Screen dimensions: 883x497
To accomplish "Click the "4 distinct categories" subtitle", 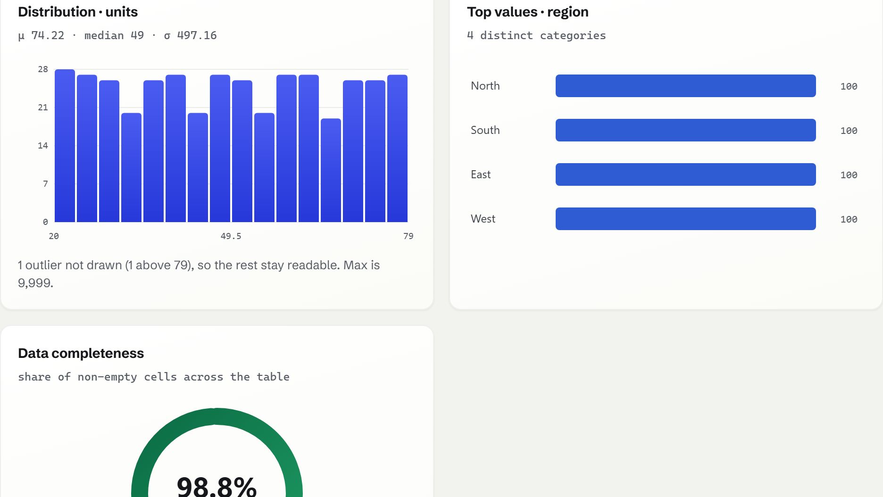I will [x=536, y=35].
